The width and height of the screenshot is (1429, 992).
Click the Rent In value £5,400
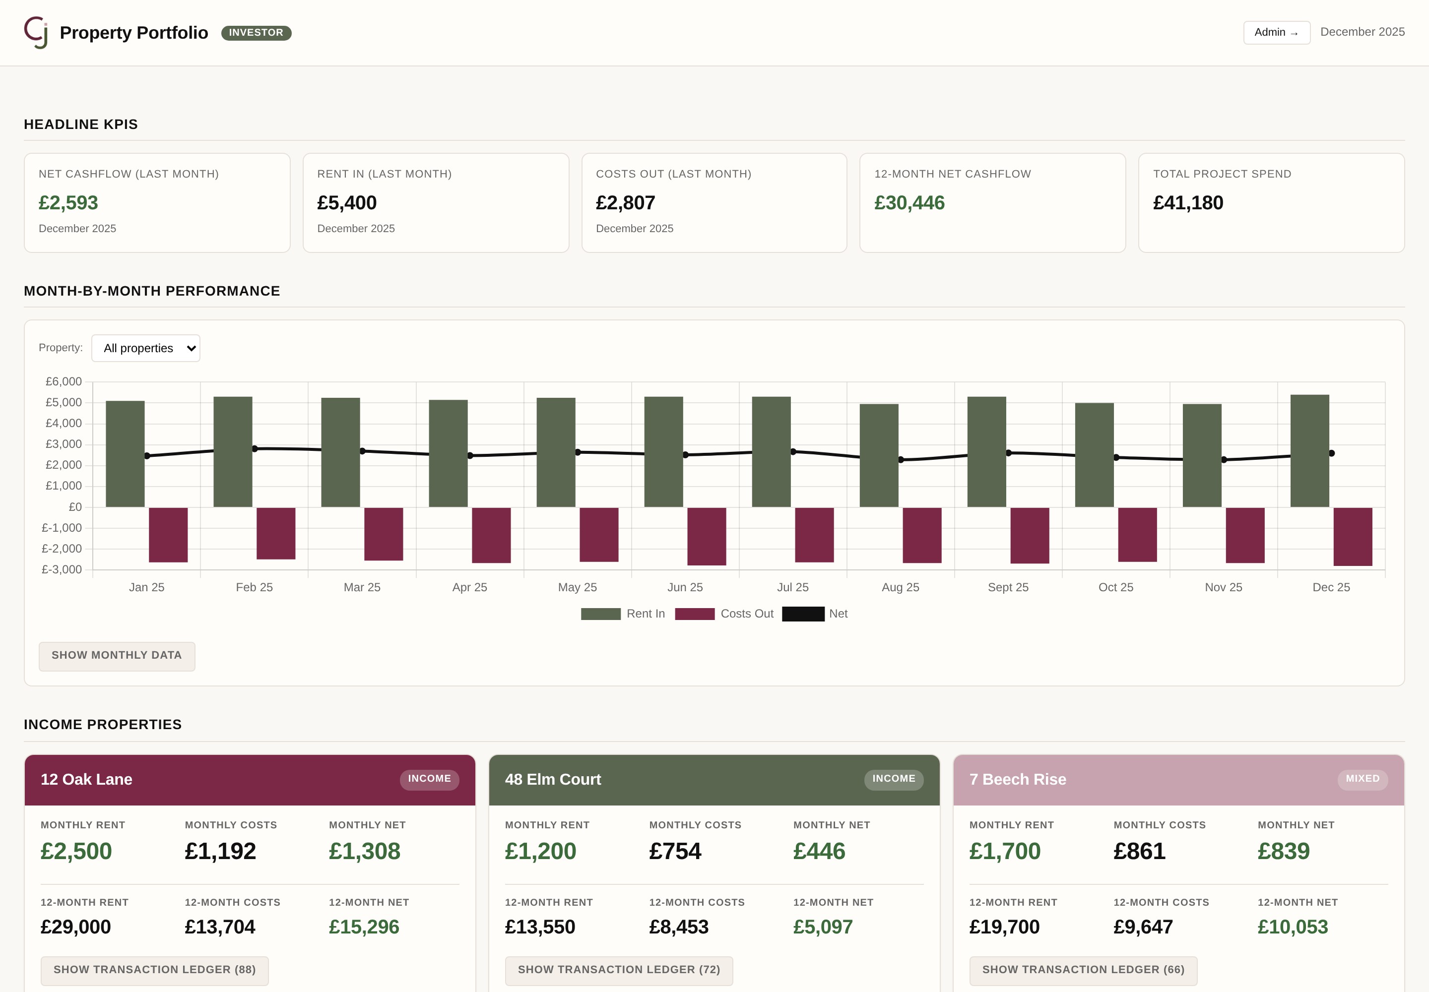click(347, 203)
